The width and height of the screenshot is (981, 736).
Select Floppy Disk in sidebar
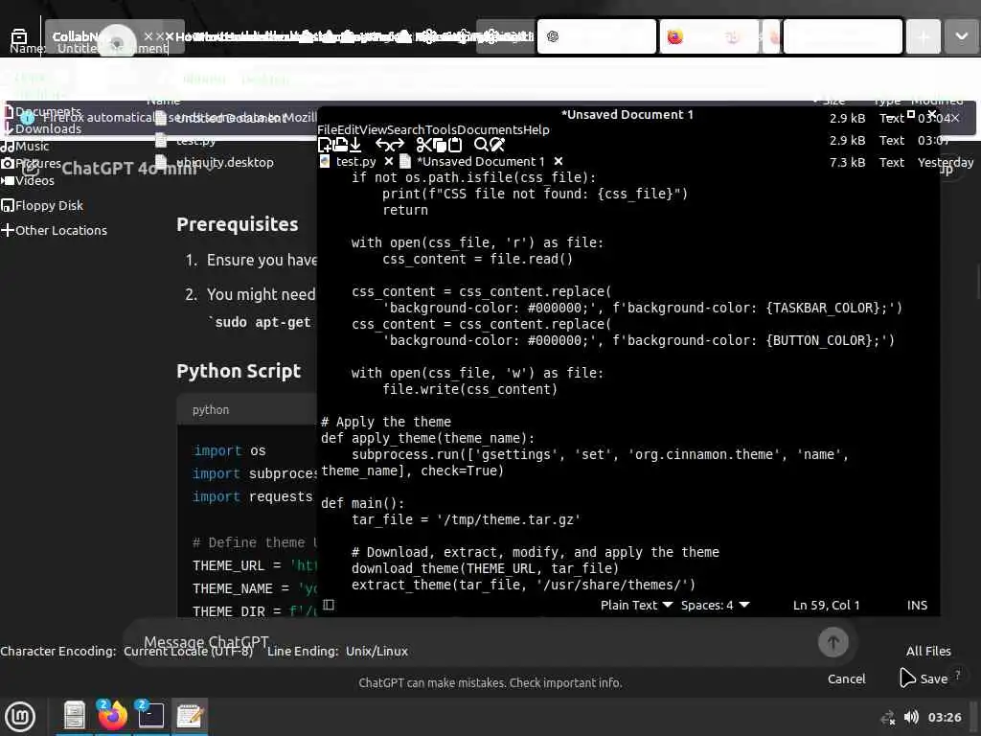42,205
